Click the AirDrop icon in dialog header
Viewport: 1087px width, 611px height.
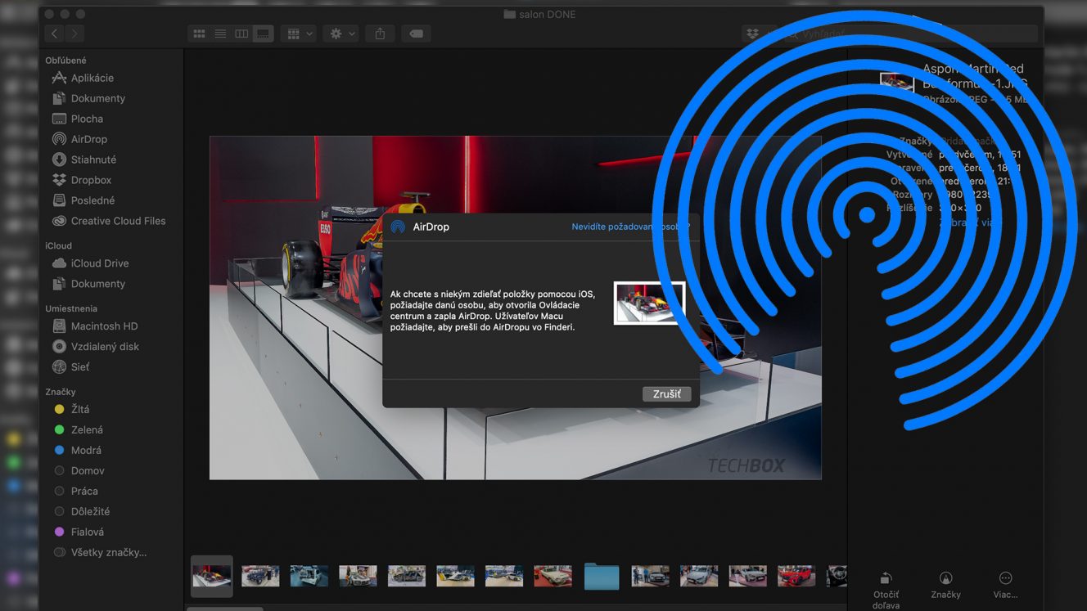398,227
